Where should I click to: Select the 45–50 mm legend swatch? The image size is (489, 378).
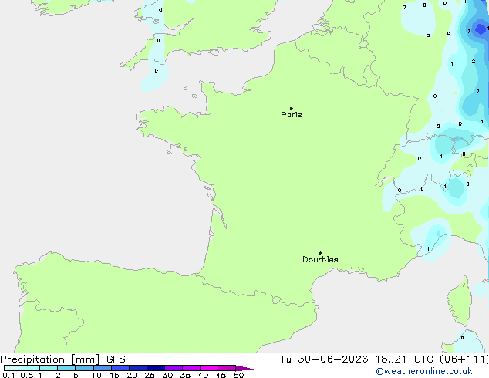coord(227,368)
